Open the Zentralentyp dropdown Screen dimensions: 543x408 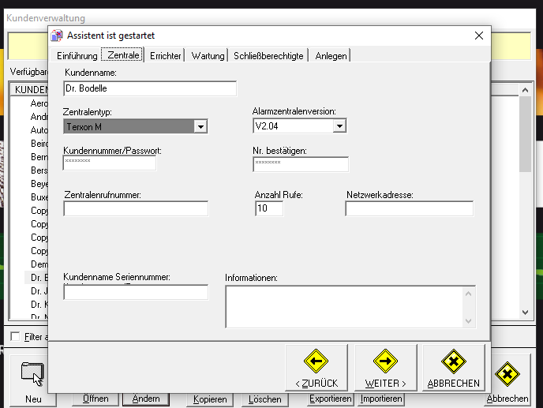click(x=200, y=126)
